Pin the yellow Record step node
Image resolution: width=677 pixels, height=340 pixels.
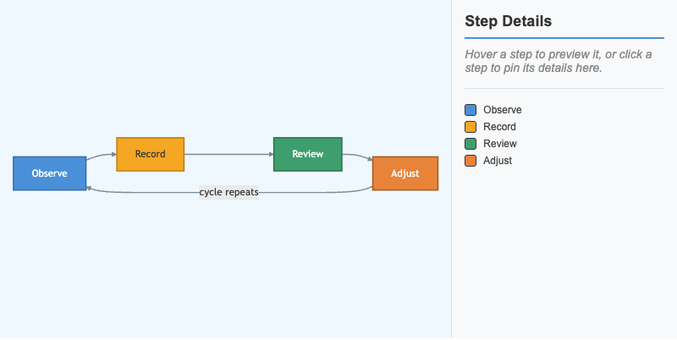pos(151,154)
